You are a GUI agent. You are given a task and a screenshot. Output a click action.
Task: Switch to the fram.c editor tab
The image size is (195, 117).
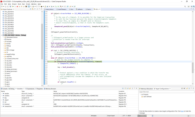coord(88,9)
